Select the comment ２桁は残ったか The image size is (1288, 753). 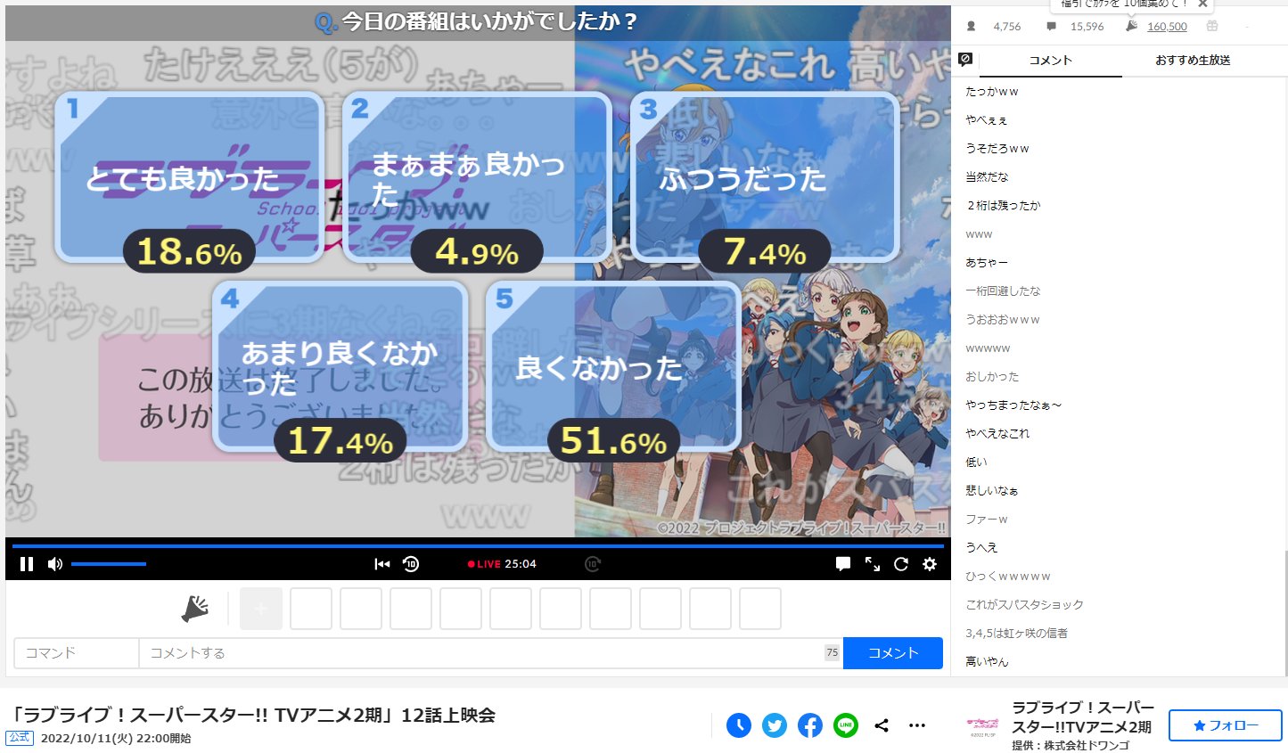[x=1004, y=206]
